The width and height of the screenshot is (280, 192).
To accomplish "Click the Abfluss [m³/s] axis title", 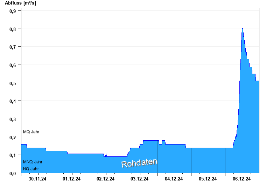I will 20,3.
